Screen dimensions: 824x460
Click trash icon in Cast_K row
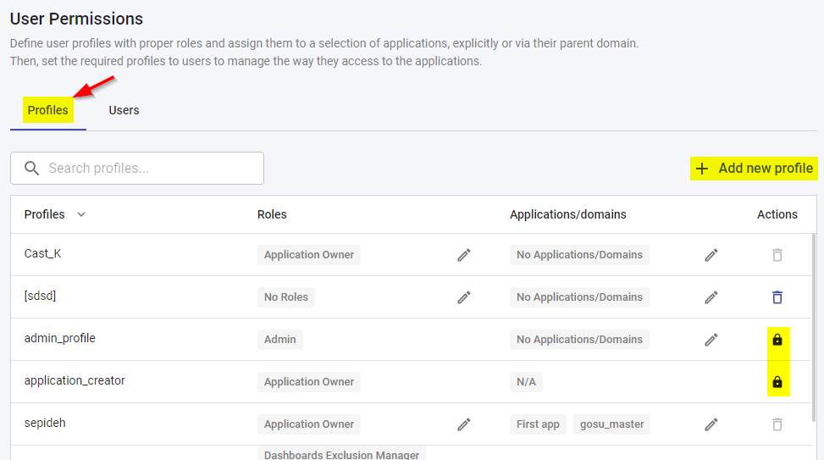[777, 255]
